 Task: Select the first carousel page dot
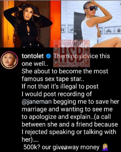(58, 148)
